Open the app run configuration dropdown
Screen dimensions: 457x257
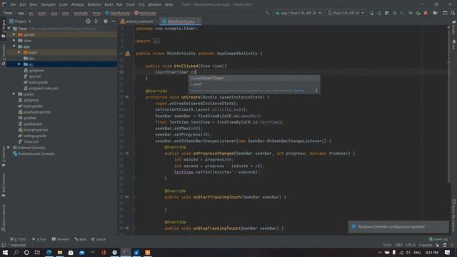pos(298,13)
